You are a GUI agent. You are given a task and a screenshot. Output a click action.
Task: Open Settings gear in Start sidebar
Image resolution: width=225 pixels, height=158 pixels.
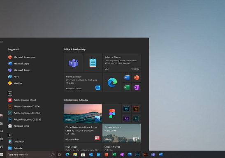pos(1,139)
